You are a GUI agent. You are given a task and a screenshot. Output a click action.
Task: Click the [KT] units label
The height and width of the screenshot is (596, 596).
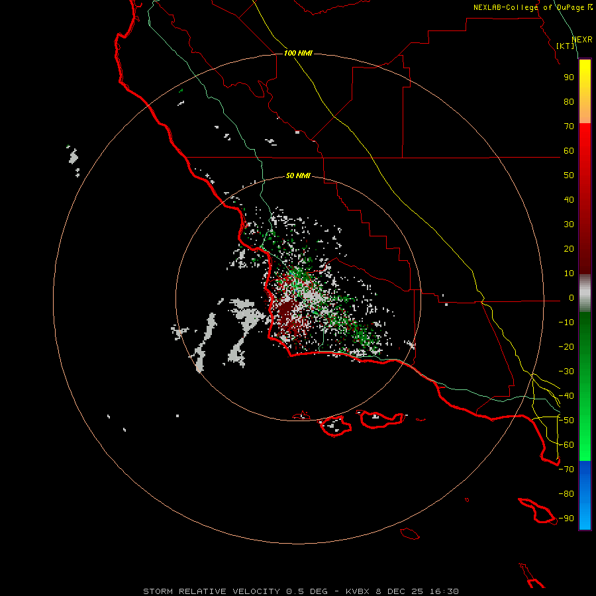coord(566,46)
